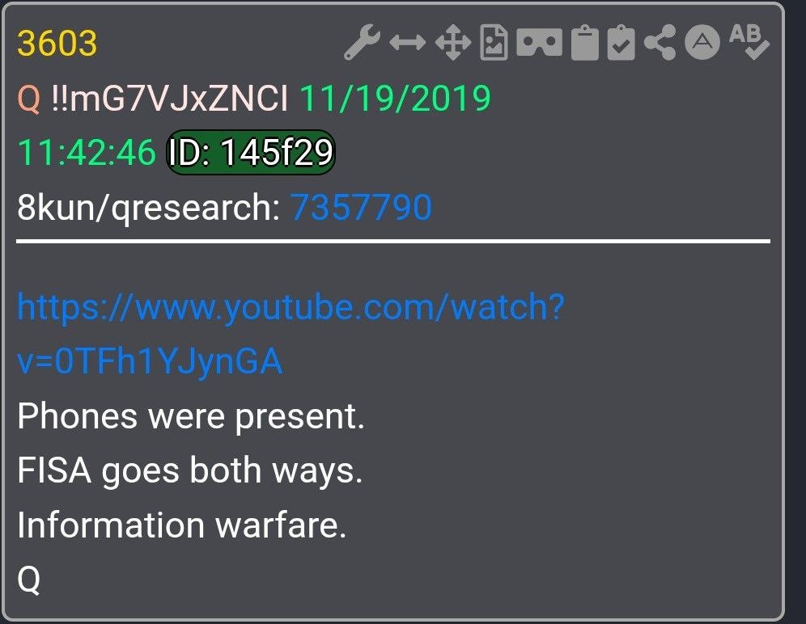Click the timestamp 11:42:46
The height and width of the screenshot is (624, 806).
coord(87,153)
